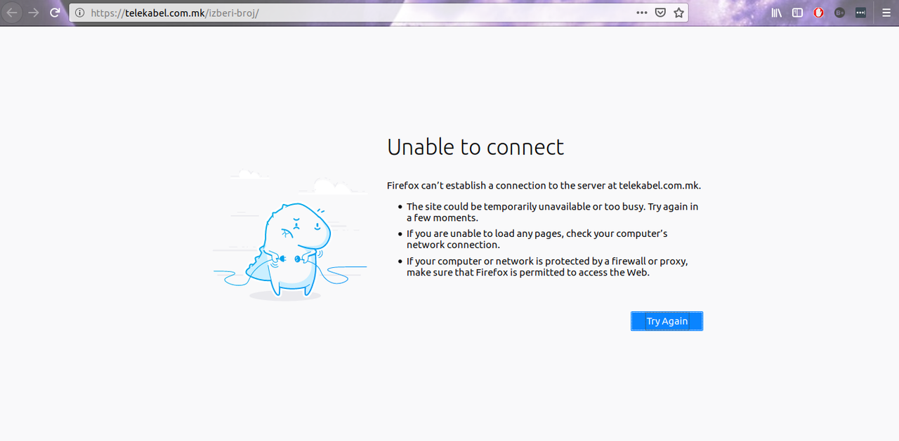The image size is (899, 441).
Task: Click the 'Unable to connect' heading
Action: [x=475, y=147]
